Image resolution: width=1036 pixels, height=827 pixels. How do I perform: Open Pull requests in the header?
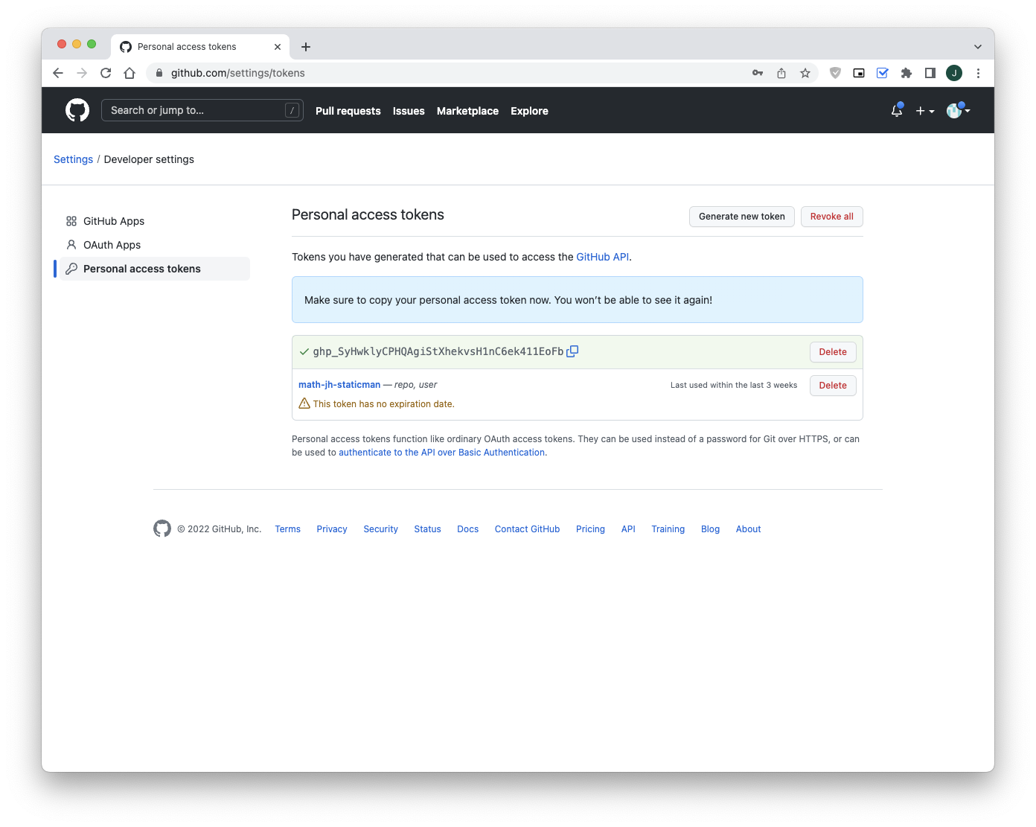coord(348,111)
